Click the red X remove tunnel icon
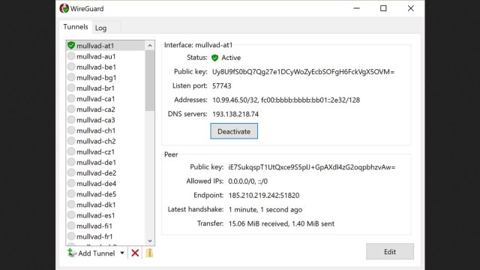 click(135, 253)
